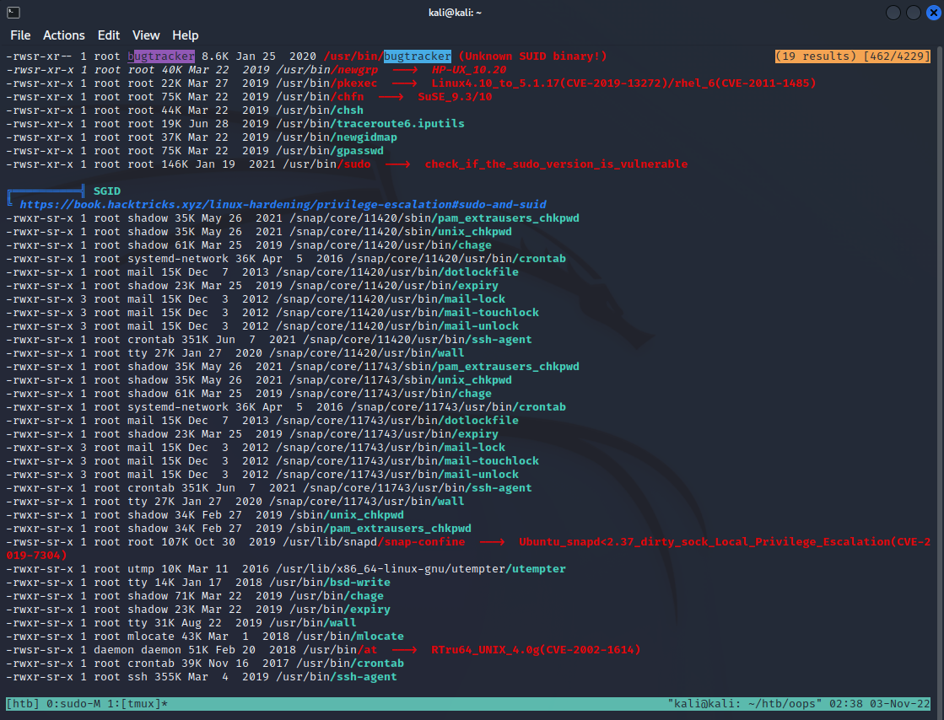This screenshot has width=944, height=720.
Task: Open the Actions menu
Action: [x=64, y=35]
